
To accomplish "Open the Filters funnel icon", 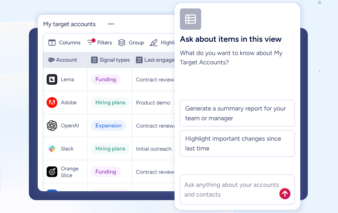I will (x=91, y=42).
